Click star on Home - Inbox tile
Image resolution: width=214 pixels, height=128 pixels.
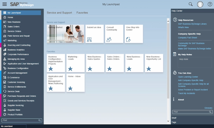[70, 88]
